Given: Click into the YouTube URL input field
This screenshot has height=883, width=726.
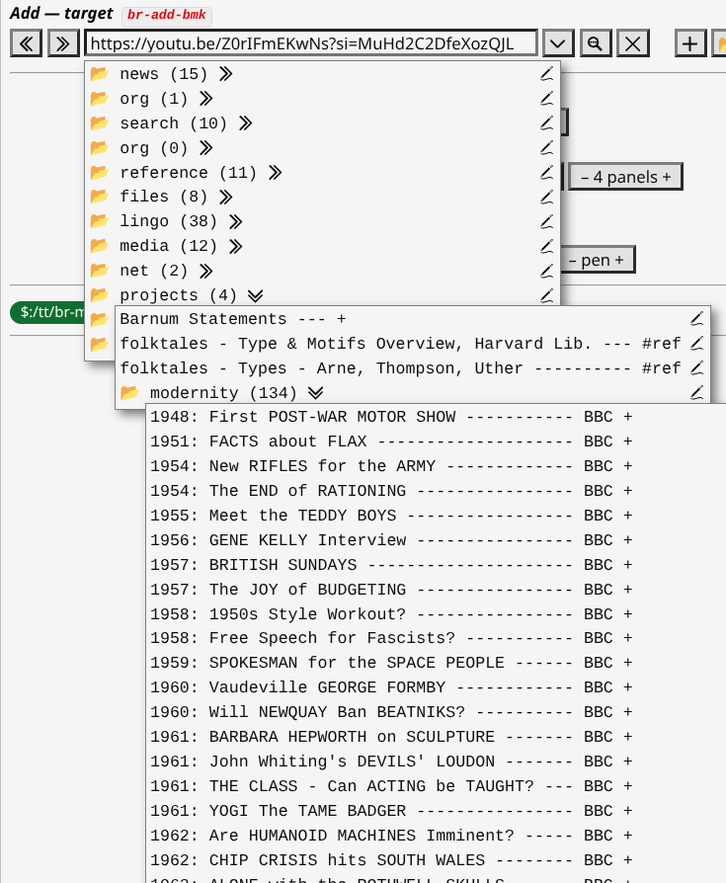Looking at the screenshot, I should (x=311, y=43).
